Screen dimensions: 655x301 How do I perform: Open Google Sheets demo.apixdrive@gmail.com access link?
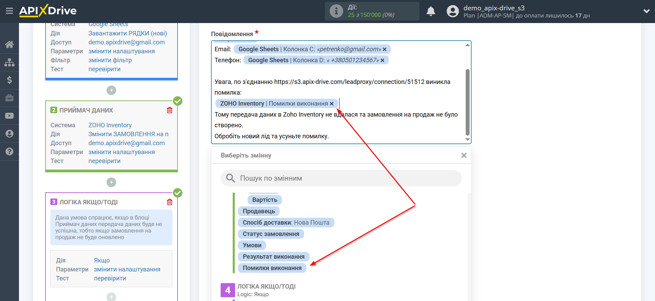pyautogui.click(x=127, y=42)
